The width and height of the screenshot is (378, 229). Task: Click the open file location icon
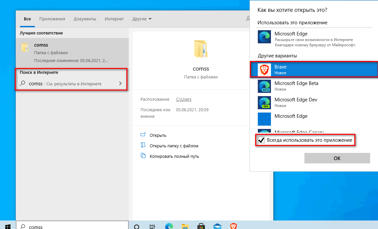coord(143,145)
